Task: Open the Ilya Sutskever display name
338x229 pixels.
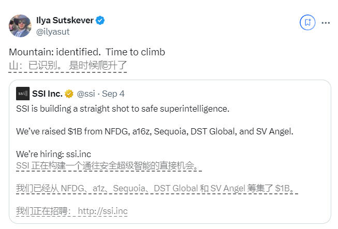Action: click(x=64, y=21)
